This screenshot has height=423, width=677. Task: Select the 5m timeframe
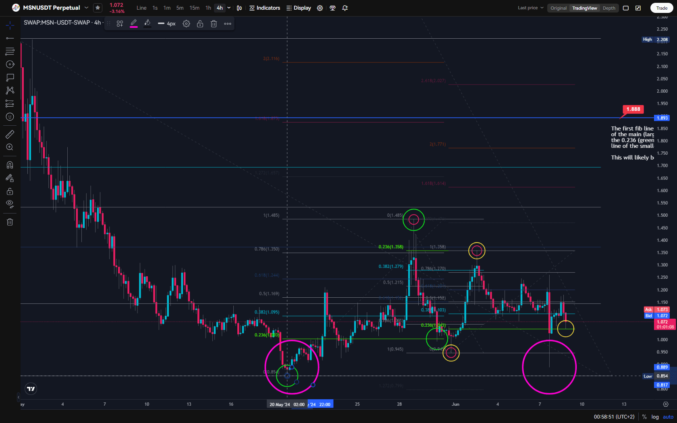tap(180, 8)
